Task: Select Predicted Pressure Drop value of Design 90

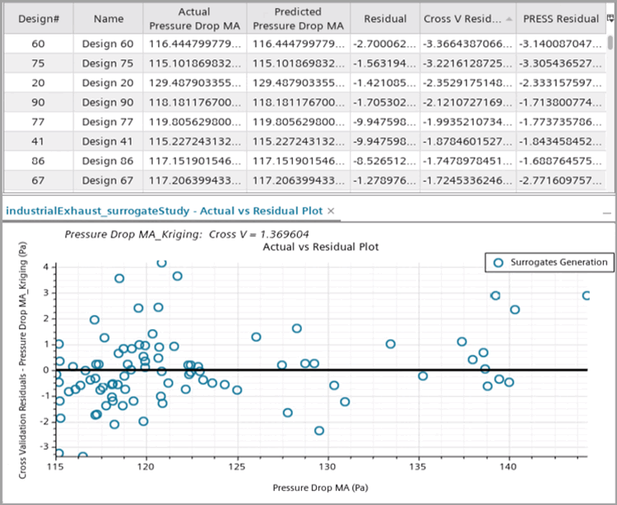Action: [x=299, y=102]
